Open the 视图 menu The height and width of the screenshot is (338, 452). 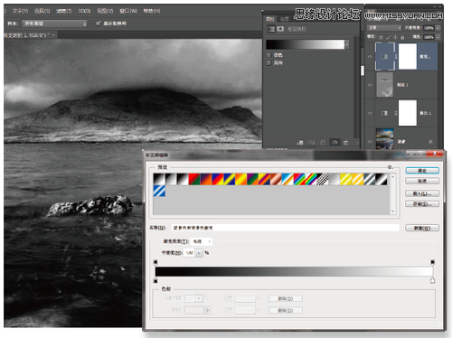point(105,11)
